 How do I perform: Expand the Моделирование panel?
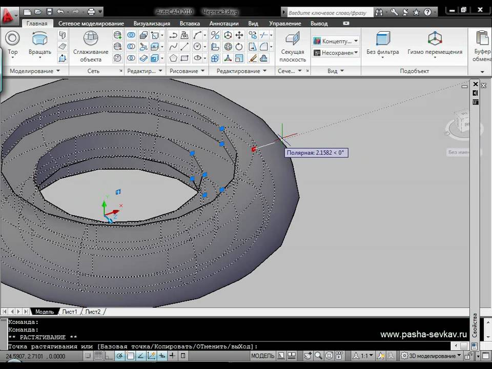tap(34, 71)
